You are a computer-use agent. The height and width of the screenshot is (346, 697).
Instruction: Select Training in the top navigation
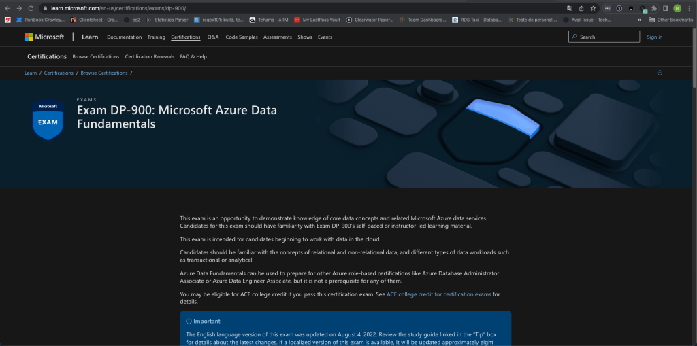(x=156, y=37)
